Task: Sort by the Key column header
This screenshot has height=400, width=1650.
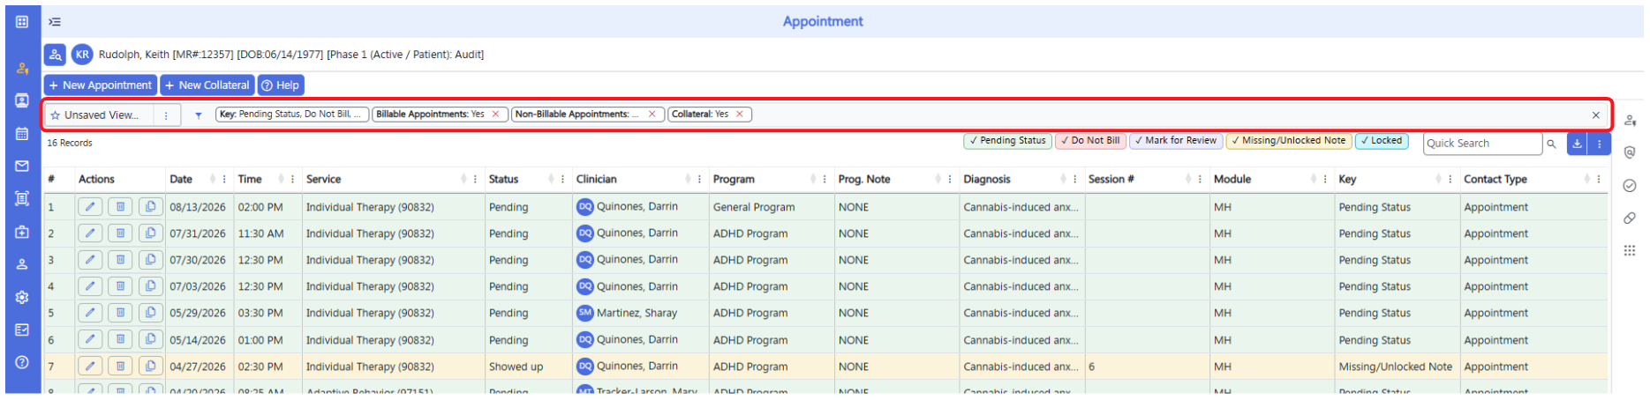Action: pos(1347,179)
